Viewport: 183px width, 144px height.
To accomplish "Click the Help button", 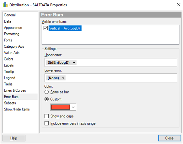I will click(x=14, y=138).
